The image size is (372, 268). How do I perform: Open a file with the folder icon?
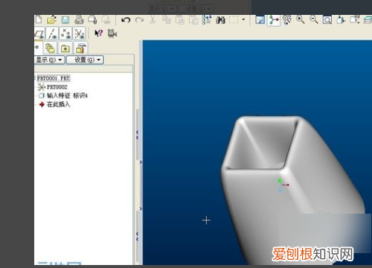pos(51,20)
